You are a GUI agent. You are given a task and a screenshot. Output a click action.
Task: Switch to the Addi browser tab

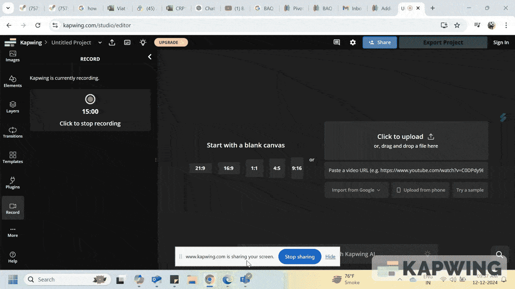[381, 8]
